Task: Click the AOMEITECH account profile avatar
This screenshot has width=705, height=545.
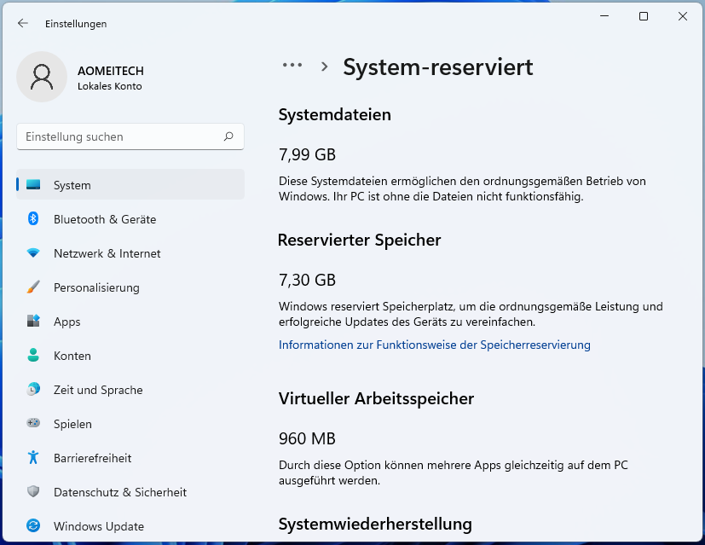Action: 42,77
